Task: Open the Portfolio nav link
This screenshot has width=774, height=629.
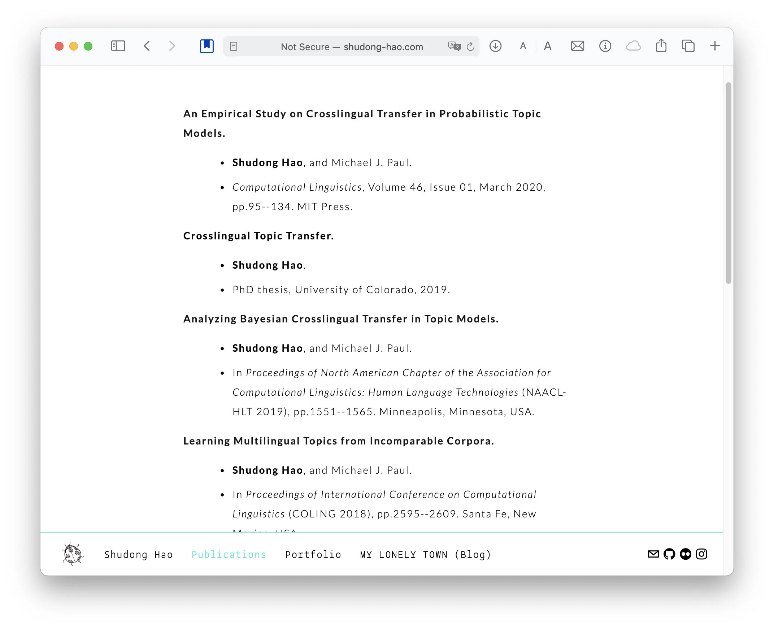Action: click(x=313, y=555)
